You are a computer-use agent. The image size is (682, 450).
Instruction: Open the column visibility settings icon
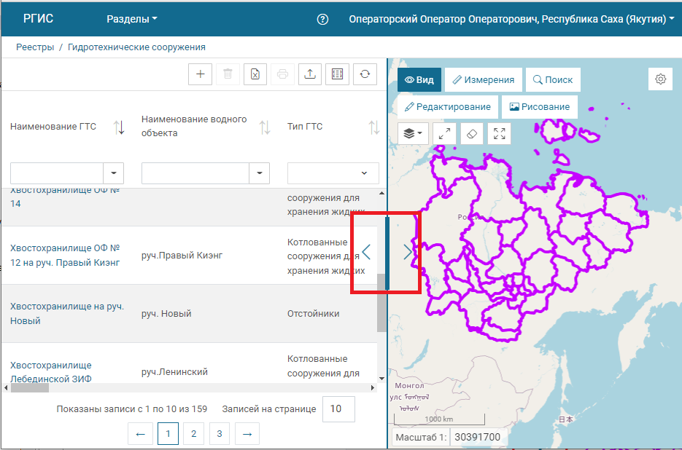(337, 74)
